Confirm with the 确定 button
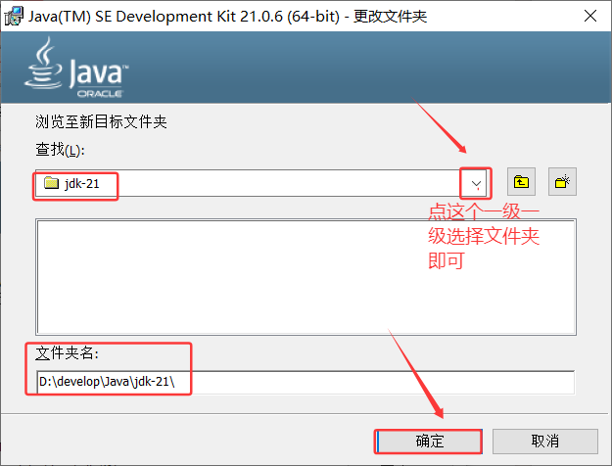Viewport: 612px width, 466px height. [x=429, y=442]
